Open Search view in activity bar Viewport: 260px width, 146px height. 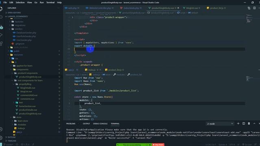pyautogui.click(x=1, y=17)
